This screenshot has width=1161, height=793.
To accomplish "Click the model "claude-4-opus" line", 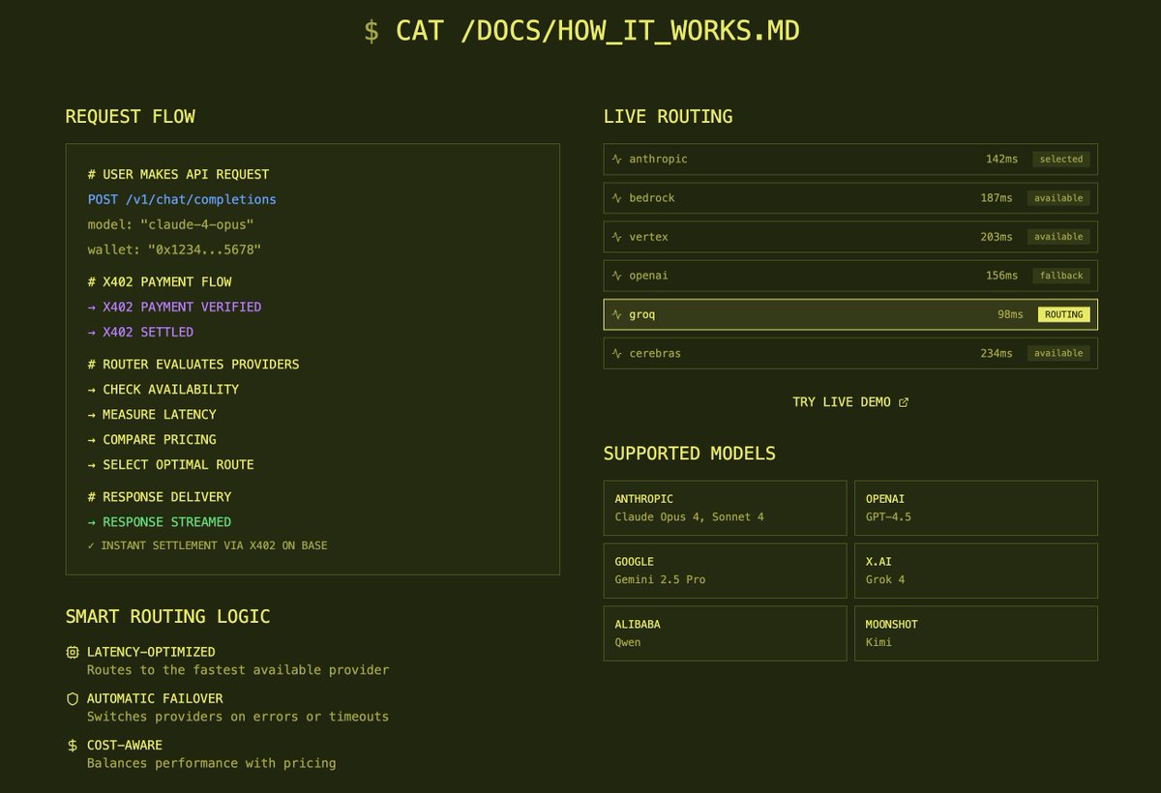I will [170, 224].
